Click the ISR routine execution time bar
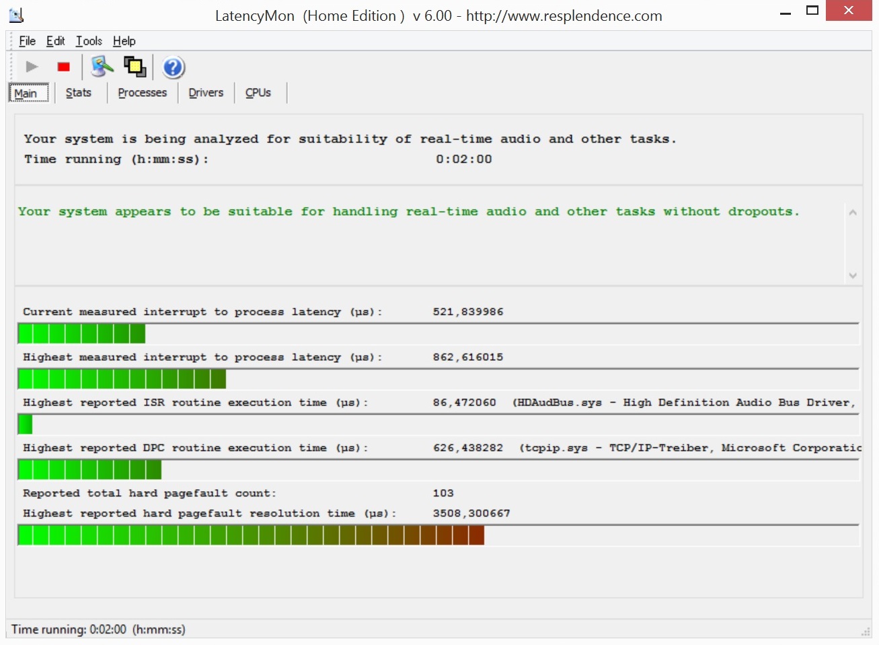 point(438,424)
